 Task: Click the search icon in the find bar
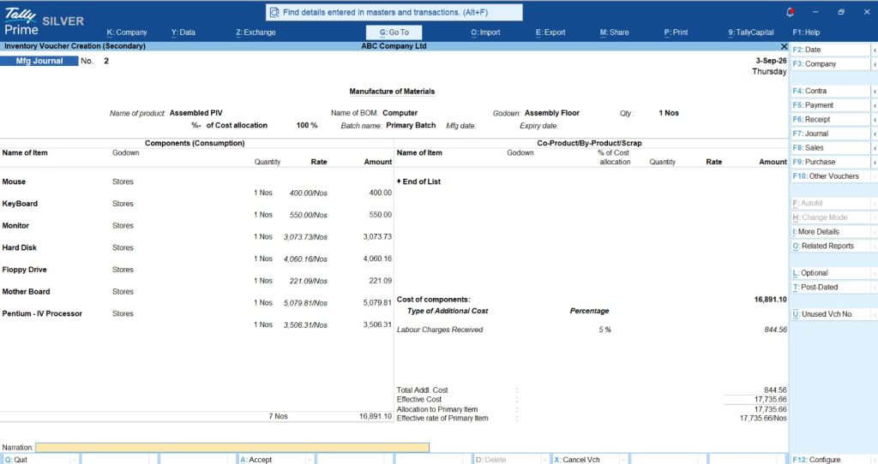[x=274, y=12]
